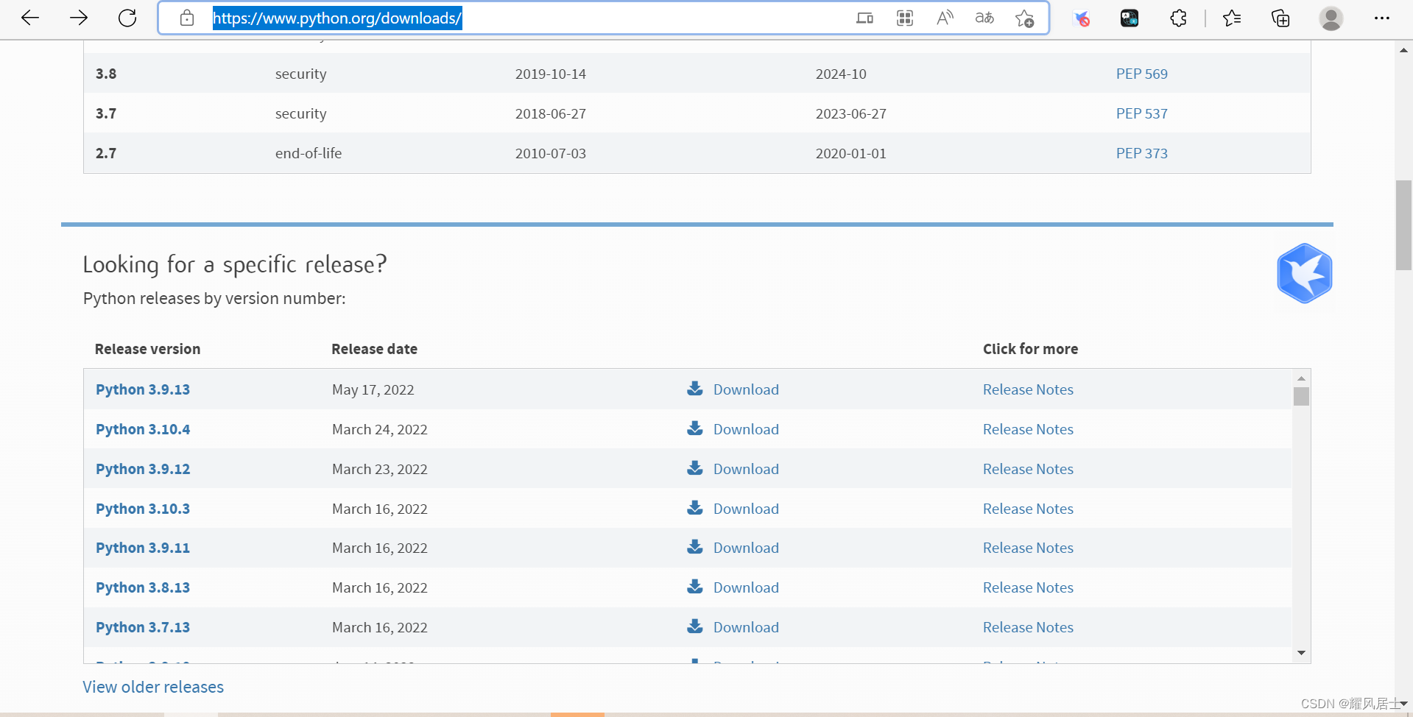This screenshot has height=717, width=1413.
Task: Click the floating blue bird hexagon widget
Action: pyautogui.click(x=1305, y=274)
